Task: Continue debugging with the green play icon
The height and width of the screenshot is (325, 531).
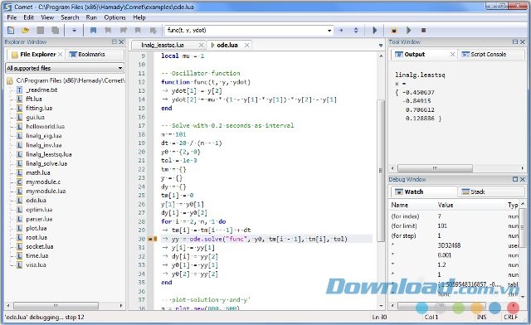Action: (408, 31)
